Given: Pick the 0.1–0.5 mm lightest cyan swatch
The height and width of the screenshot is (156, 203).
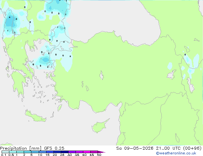Looking at the screenshot, I should click(5, 152).
